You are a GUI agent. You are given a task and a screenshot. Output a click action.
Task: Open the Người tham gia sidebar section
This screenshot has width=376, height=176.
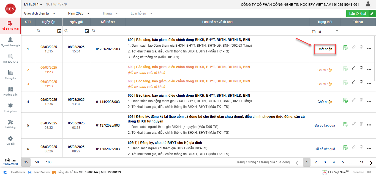[10, 42]
